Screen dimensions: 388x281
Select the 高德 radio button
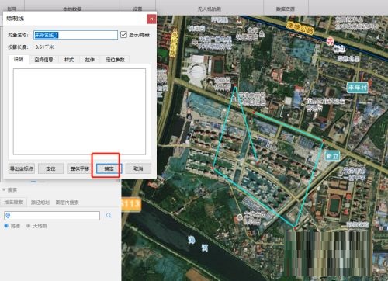click(x=6, y=226)
